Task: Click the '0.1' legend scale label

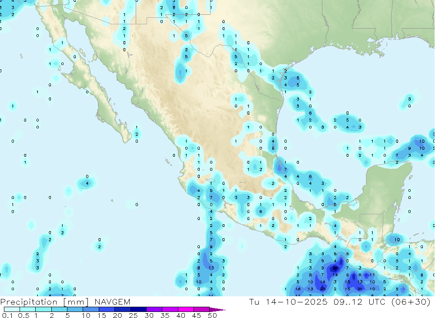Action: click(x=7, y=315)
